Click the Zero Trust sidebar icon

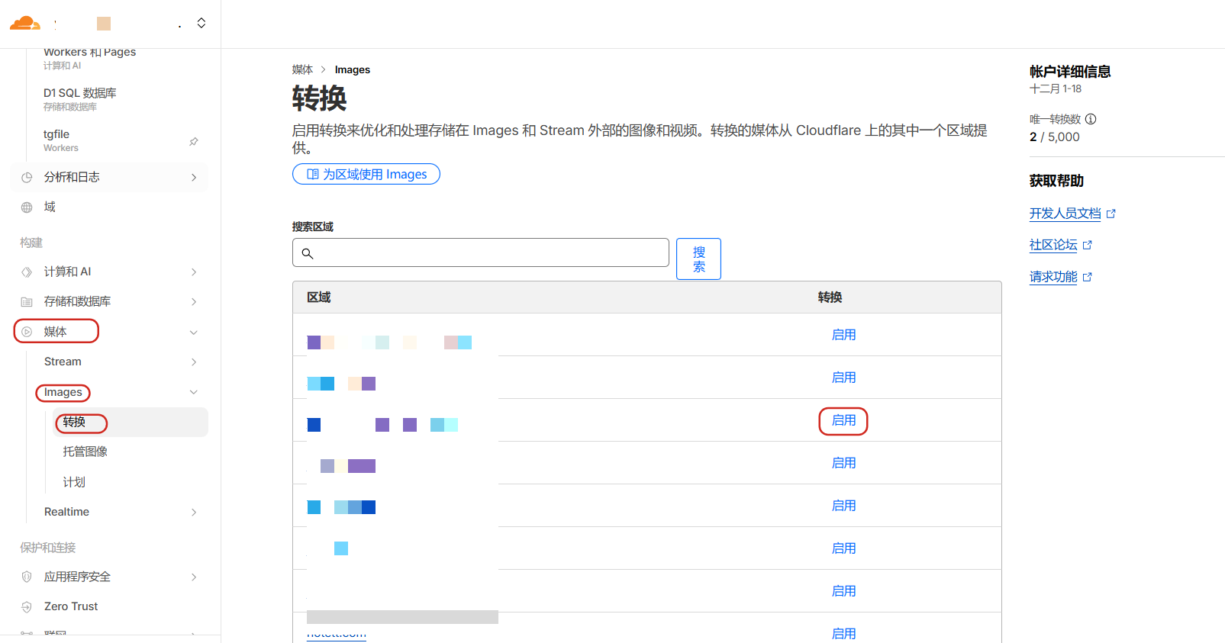(x=27, y=607)
